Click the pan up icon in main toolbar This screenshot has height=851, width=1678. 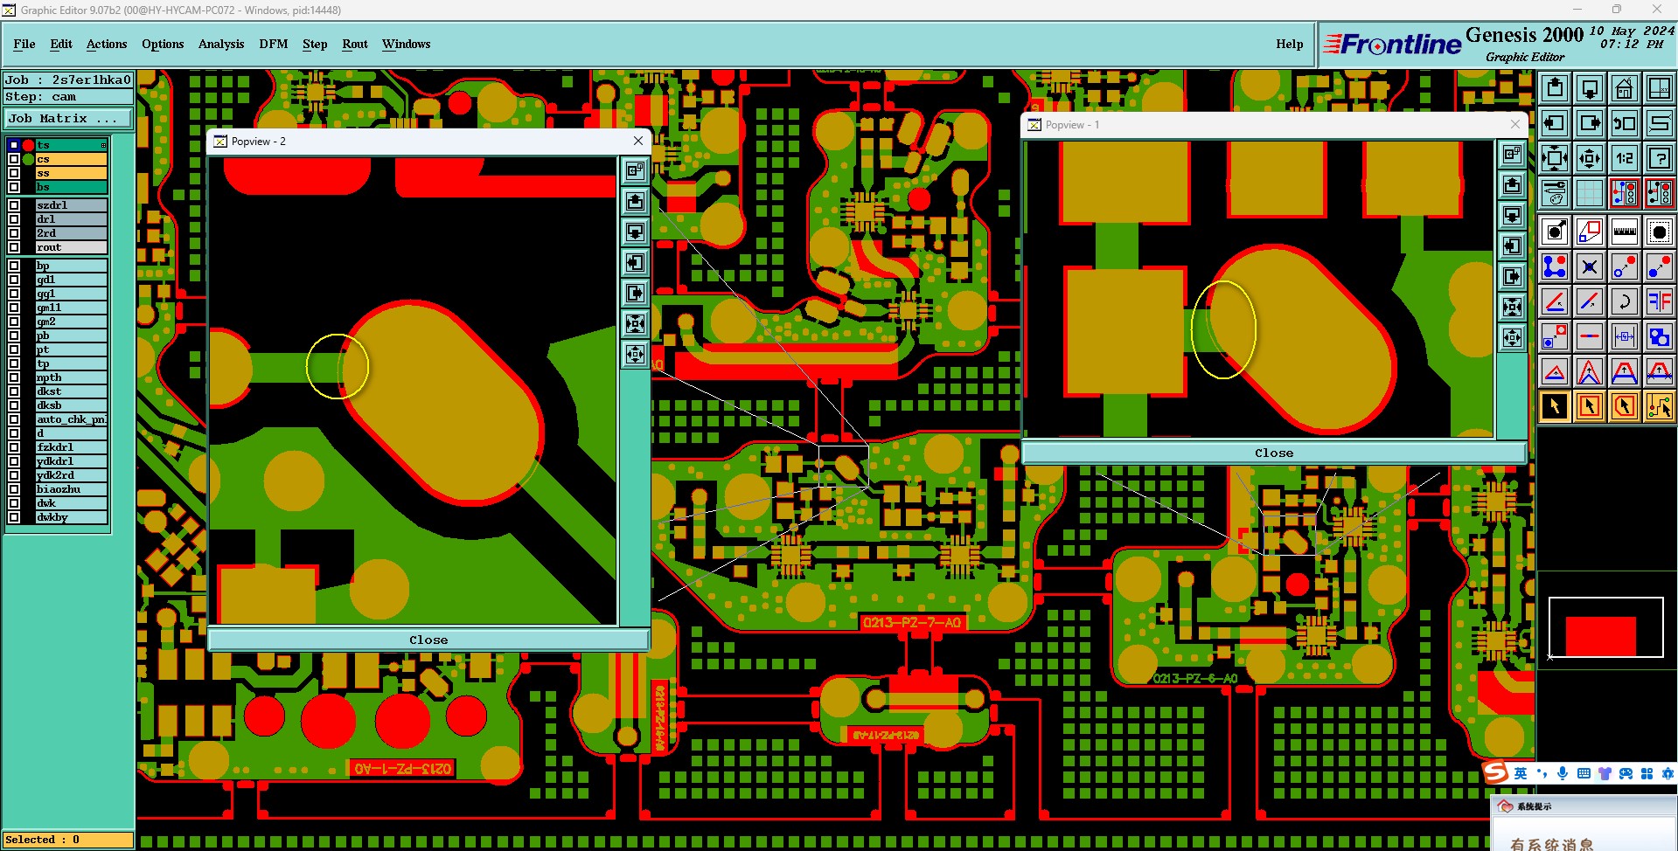[1555, 88]
